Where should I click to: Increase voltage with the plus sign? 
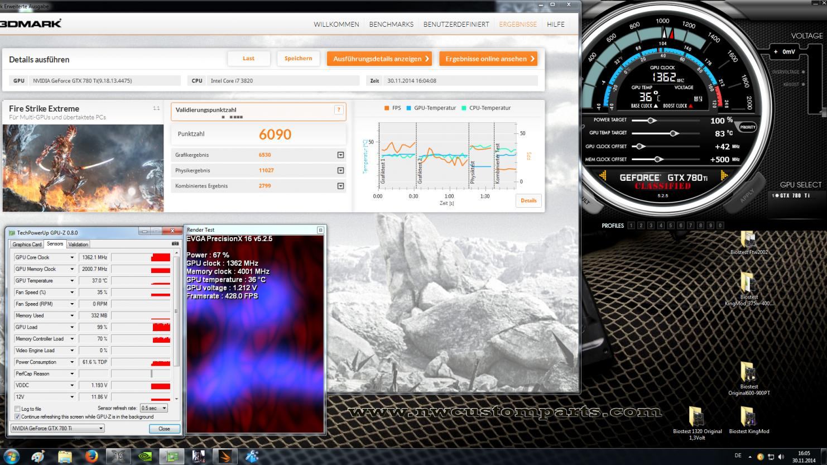(x=775, y=52)
